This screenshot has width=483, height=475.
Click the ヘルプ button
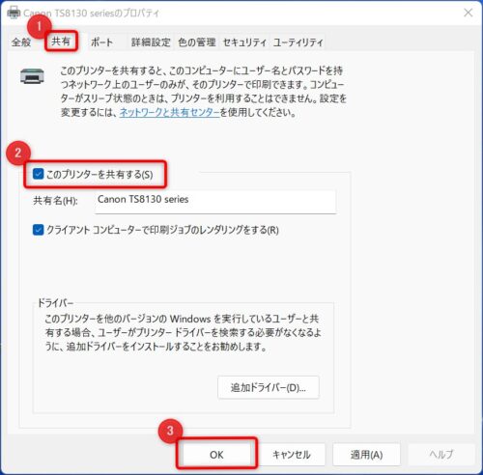tap(441, 455)
